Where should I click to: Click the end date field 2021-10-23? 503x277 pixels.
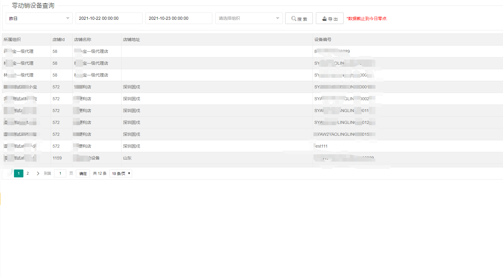point(179,19)
